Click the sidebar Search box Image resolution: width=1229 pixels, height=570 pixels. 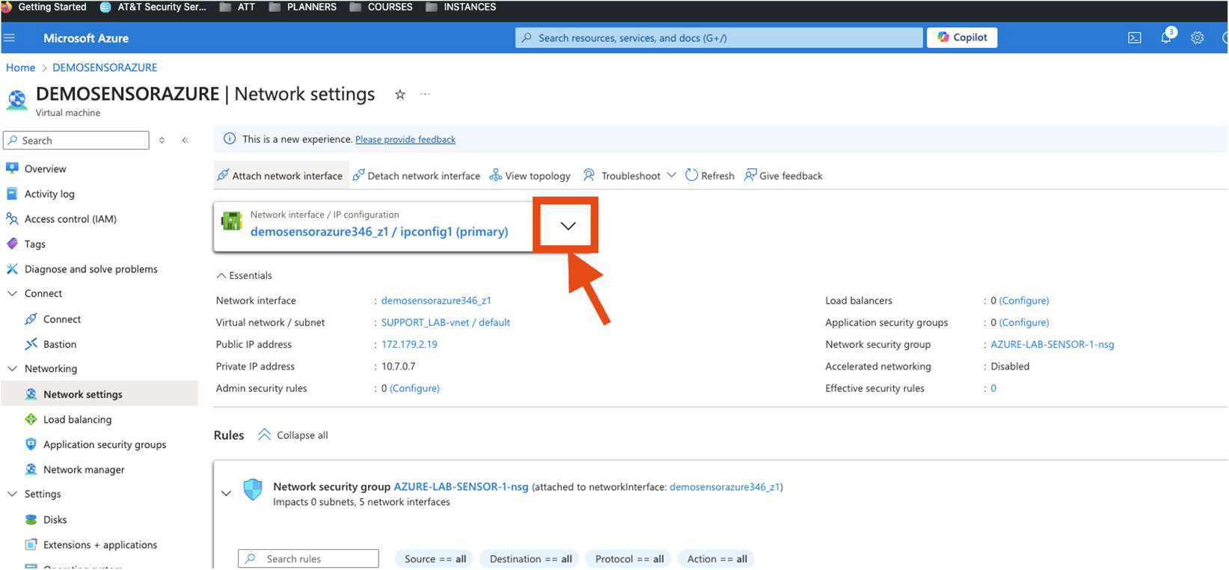76,141
